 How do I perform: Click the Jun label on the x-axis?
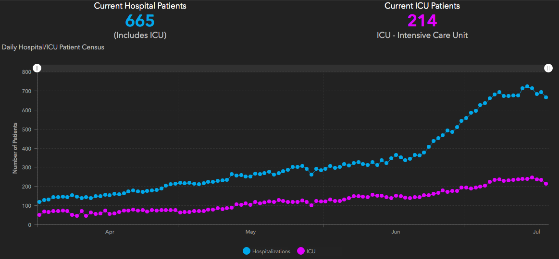[396, 232]
